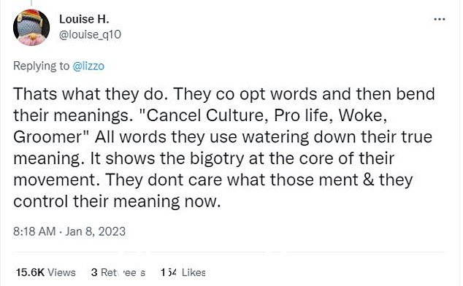This screenshot has height=286, width=463.
Task: Click the ampersand symbol in the tweet
Action: tap(368, 180)
